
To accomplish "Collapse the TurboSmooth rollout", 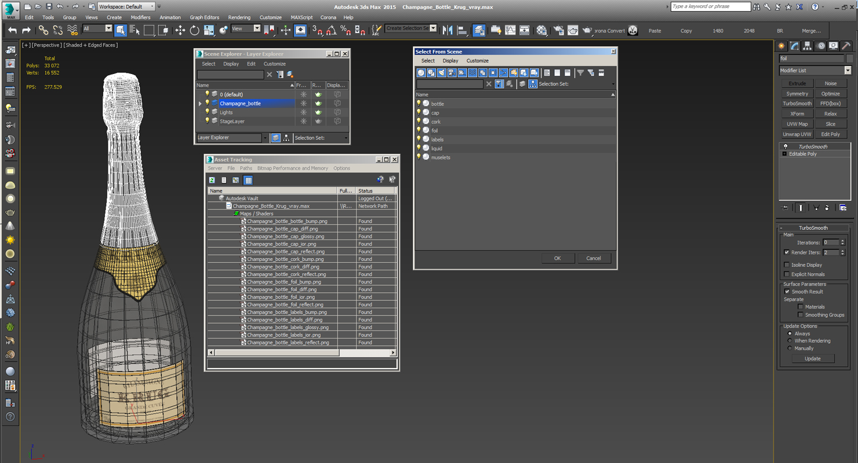I will pyautogui.click(x=813, y=228).
